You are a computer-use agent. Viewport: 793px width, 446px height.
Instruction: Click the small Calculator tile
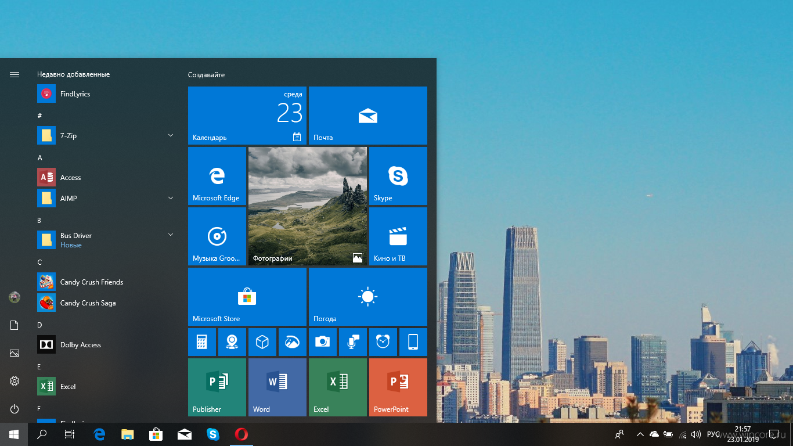tap(202, 342)
